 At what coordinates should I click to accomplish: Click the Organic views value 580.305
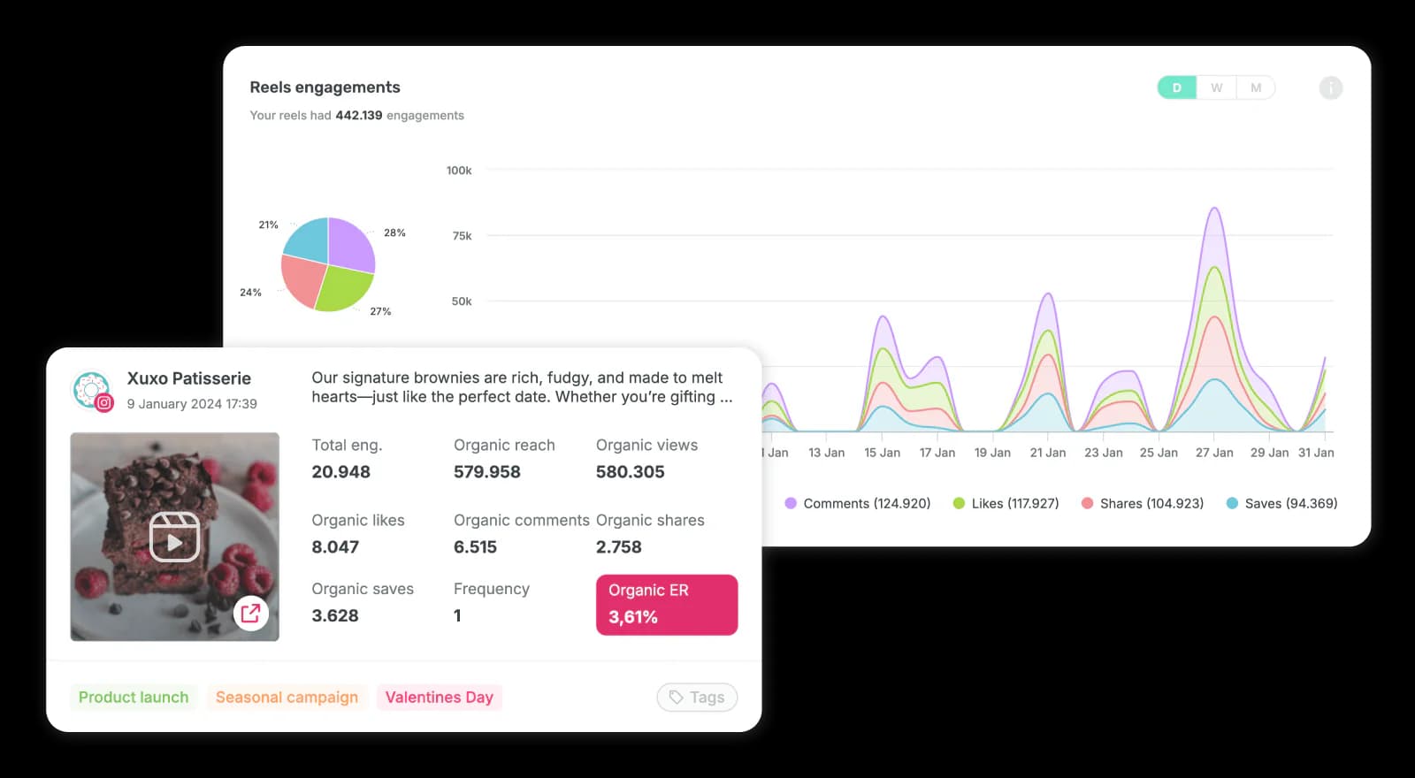[630, 472]
